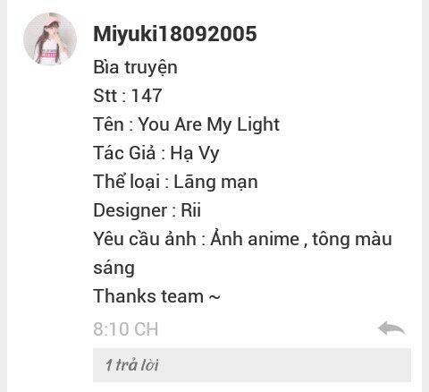Open Miyuki18092005's profile avatar
The height and width of the screenshot is (392, 429).
tap(50, 38)
